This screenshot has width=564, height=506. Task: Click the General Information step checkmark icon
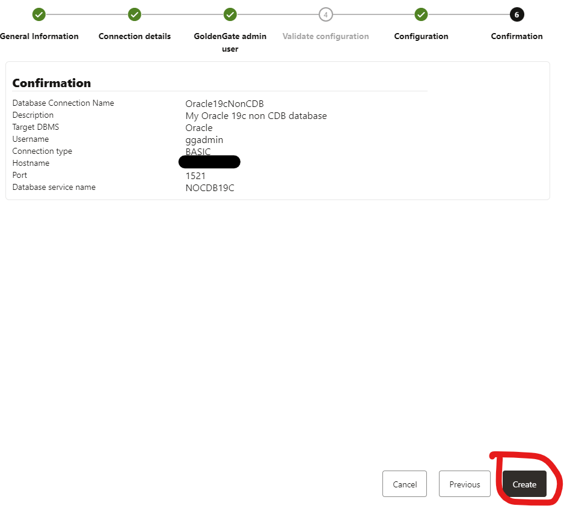39,14
